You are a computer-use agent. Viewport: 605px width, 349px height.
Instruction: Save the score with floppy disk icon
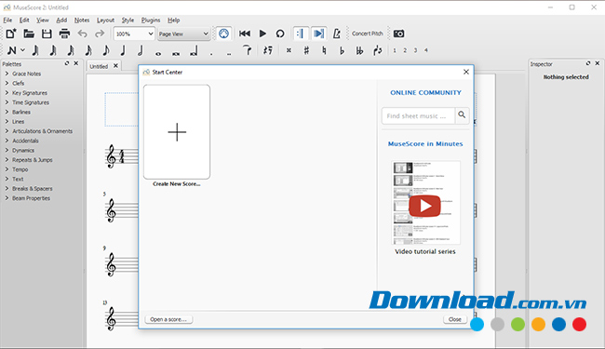click(x=47, y=34)
